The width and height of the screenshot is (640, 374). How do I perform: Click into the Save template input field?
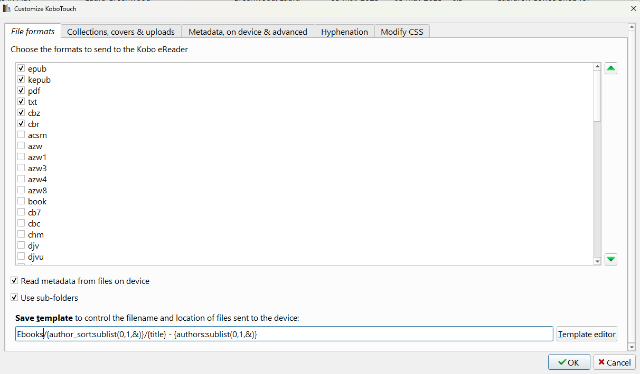click(x=284, y=334)
